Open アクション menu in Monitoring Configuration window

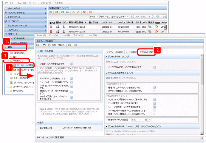pyautogui.click(x=79, y=35)
